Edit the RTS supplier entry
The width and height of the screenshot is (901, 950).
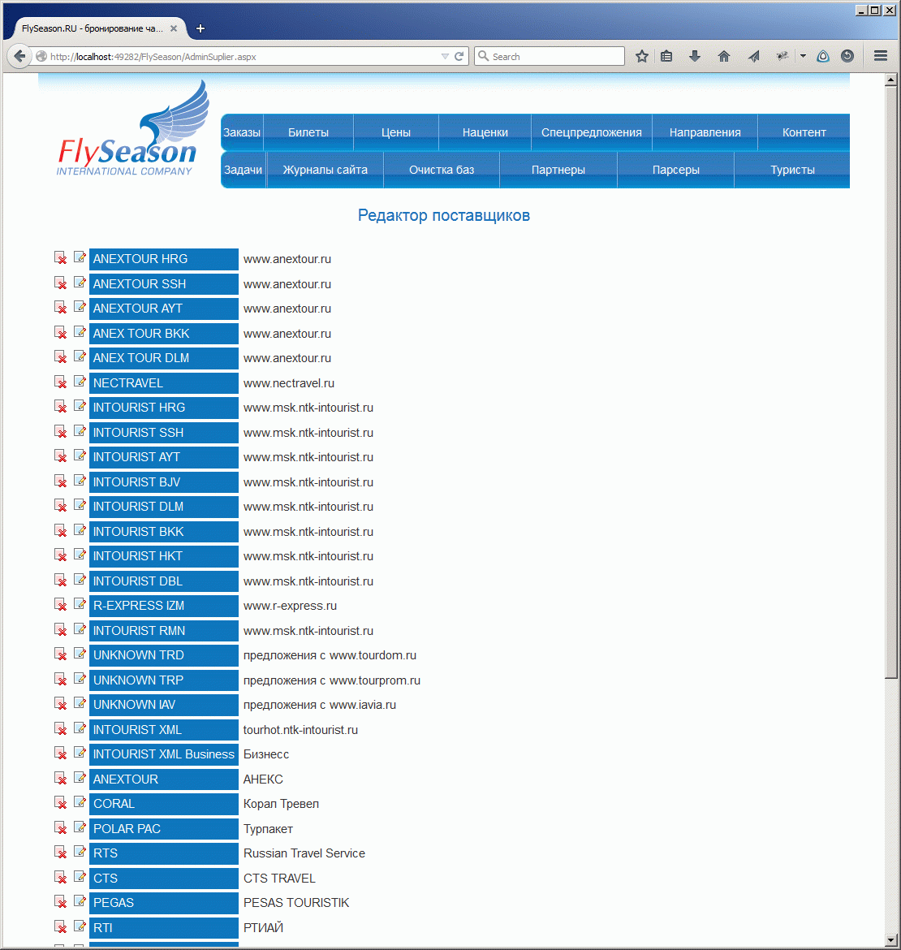[x=80, y=852]
